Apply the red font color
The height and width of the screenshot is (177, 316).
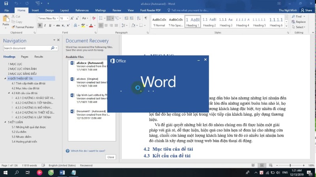(x=91, y=26)
